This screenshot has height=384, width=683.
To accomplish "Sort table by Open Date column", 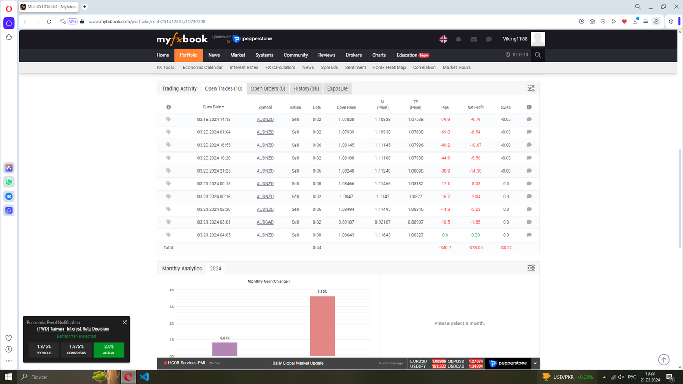I will [213, 107].
